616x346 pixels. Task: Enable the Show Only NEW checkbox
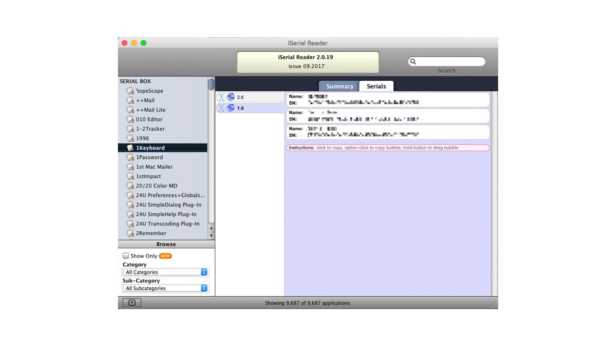pos(126,256)
